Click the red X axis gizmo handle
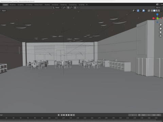 (x=153, y=18)
